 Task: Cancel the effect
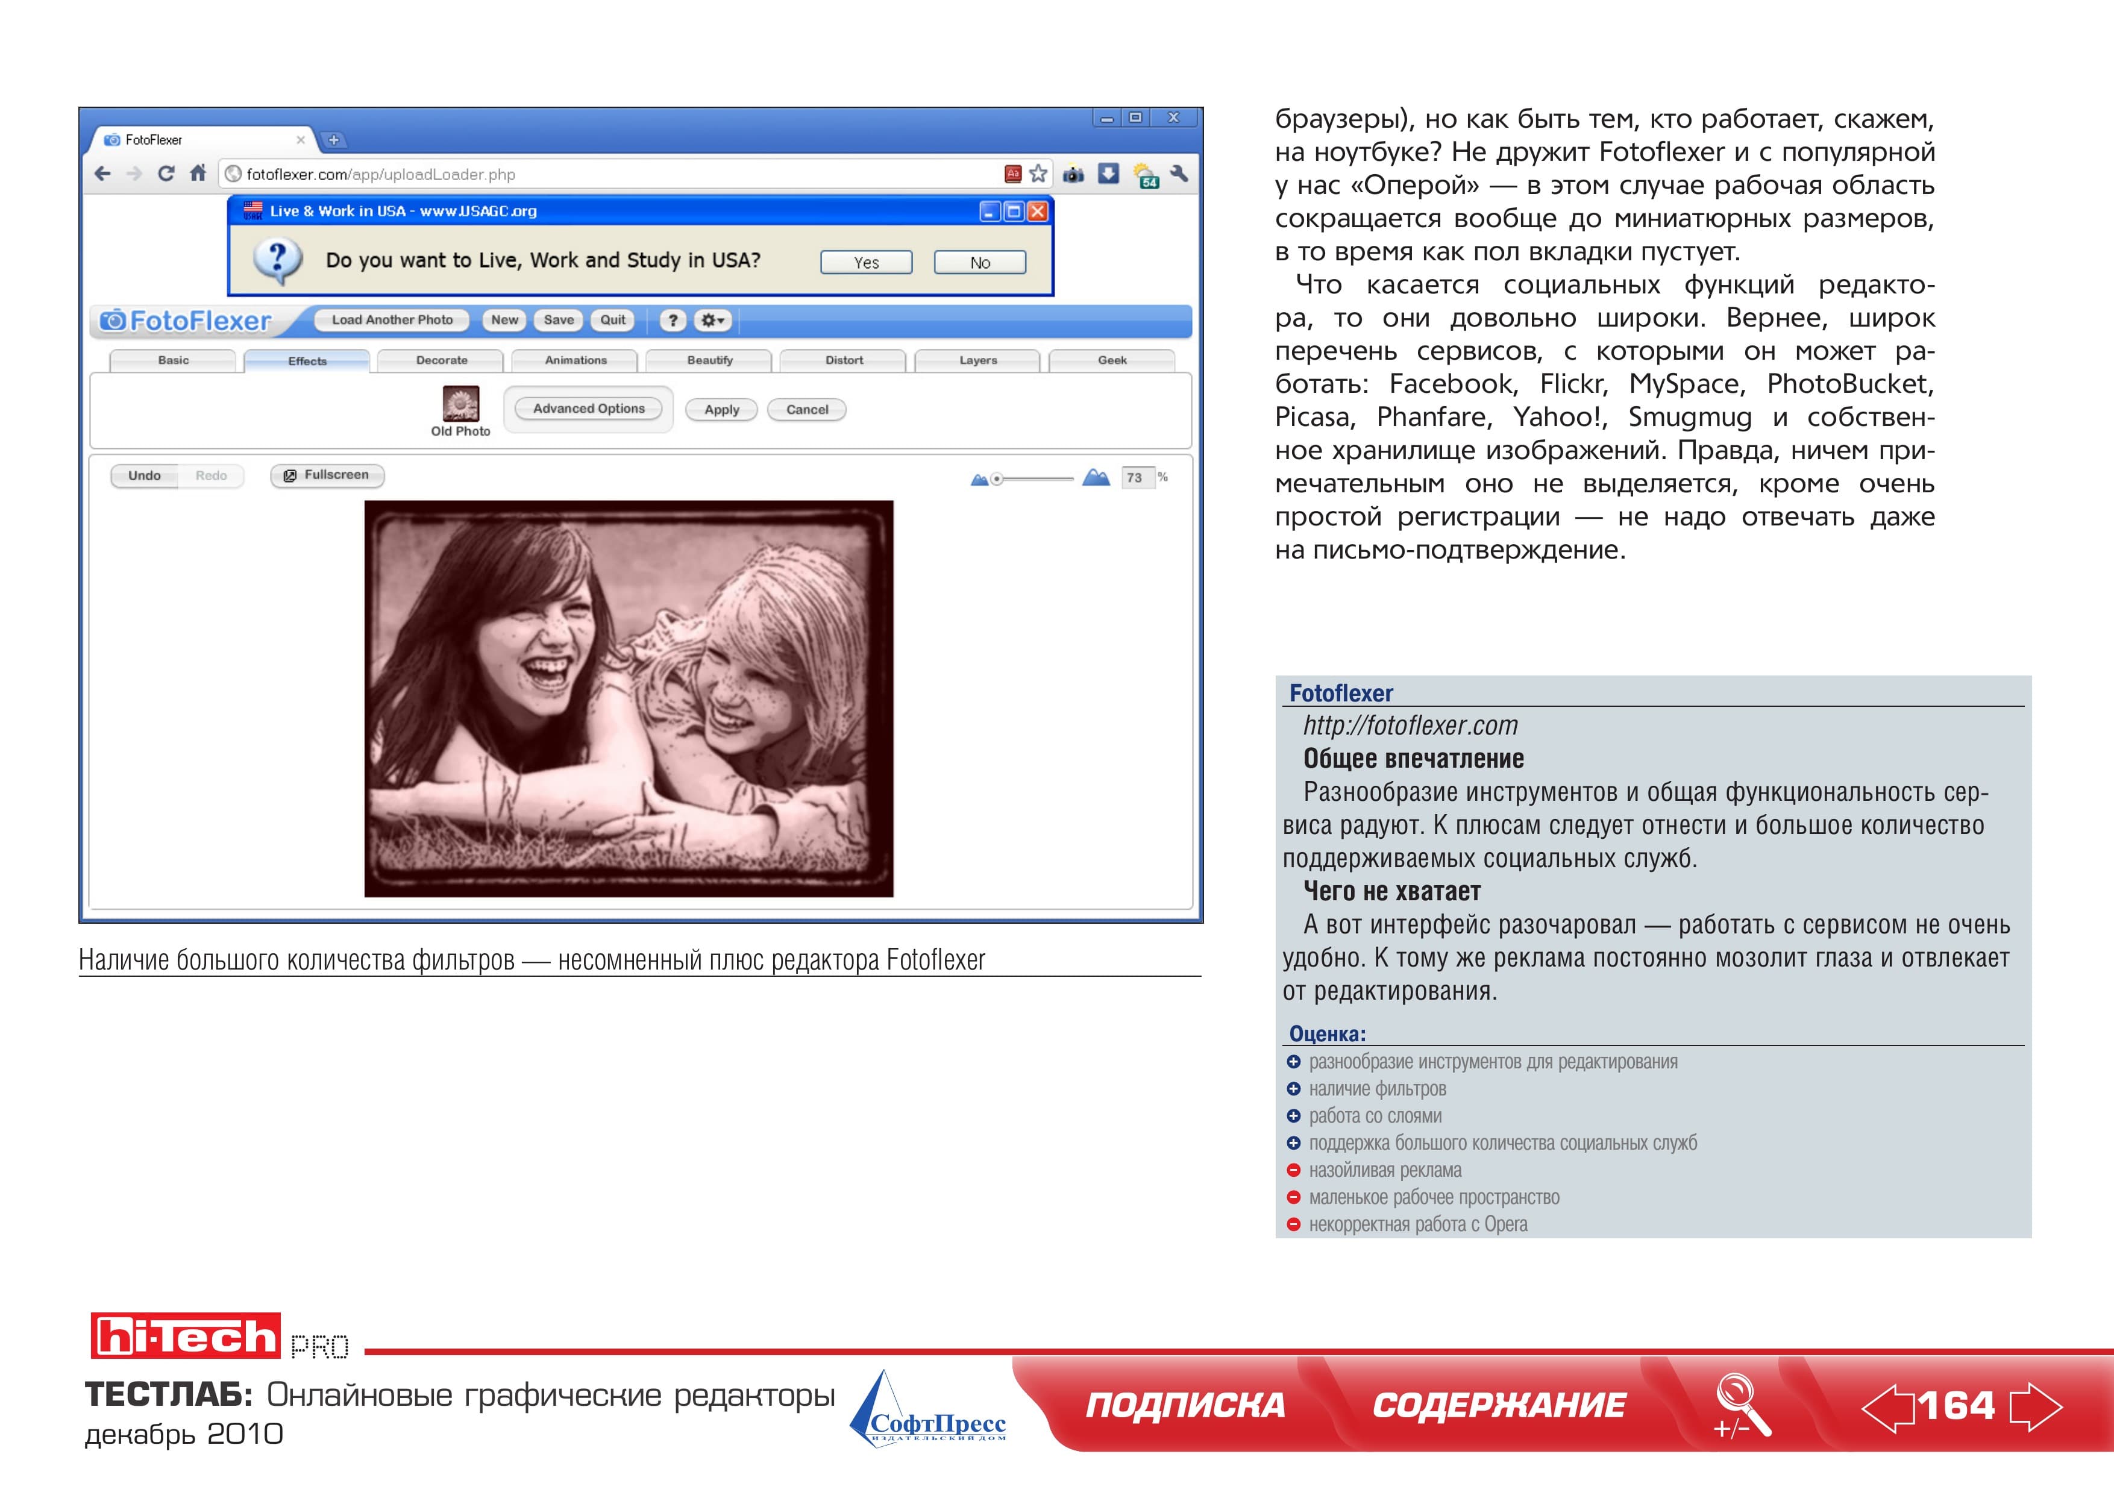pos(808,410)
